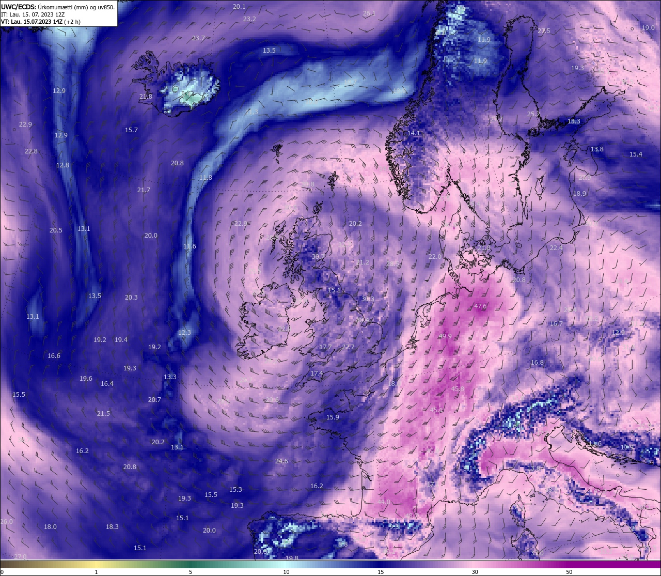Screen dimensions: 661x576
Task: Click the 22.4 value over the Baltics
Action: point(556,247)
